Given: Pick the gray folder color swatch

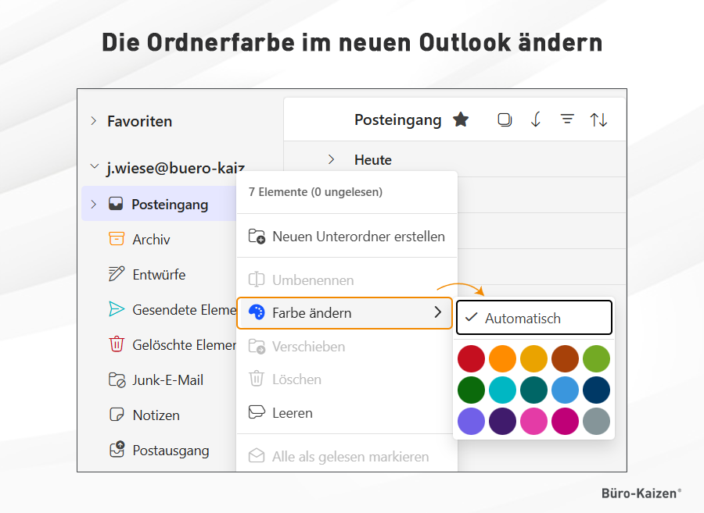Looking at the screenshot, I should pyautogui.click(x=596, y=421).
